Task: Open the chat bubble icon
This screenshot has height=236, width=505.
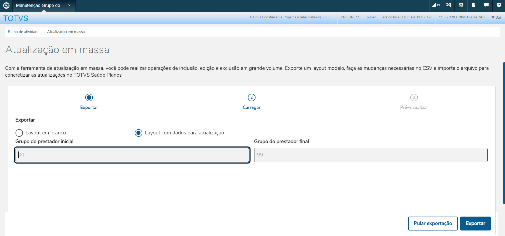Action: tap(486, 5)
